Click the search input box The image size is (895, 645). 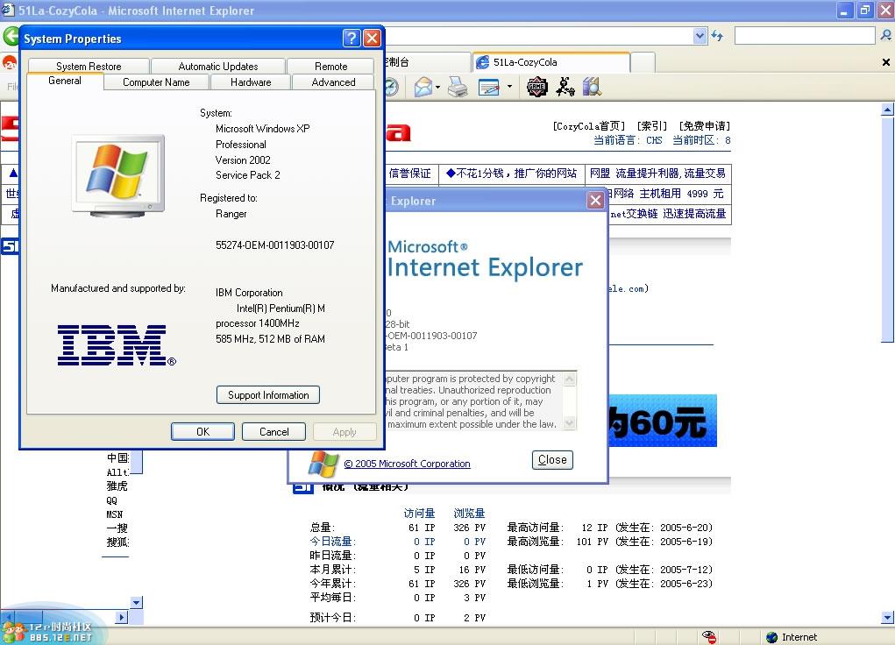click(804, 36)
